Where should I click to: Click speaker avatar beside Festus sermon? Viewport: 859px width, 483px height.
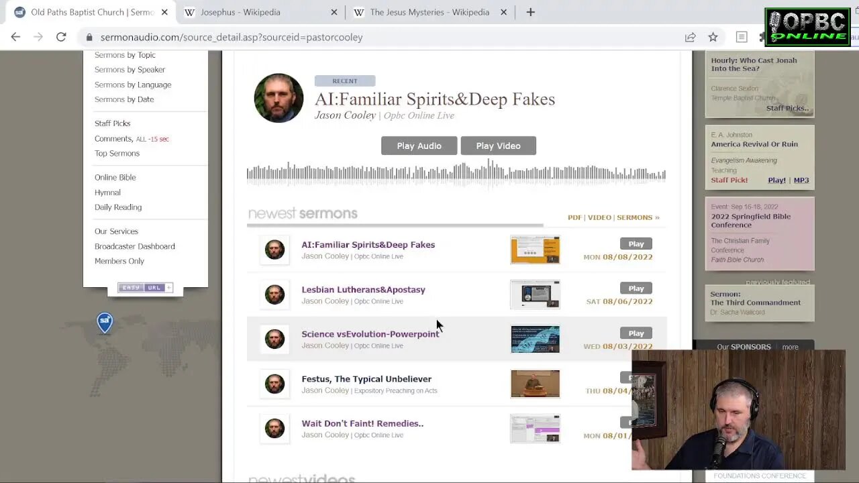click(274, 384)
